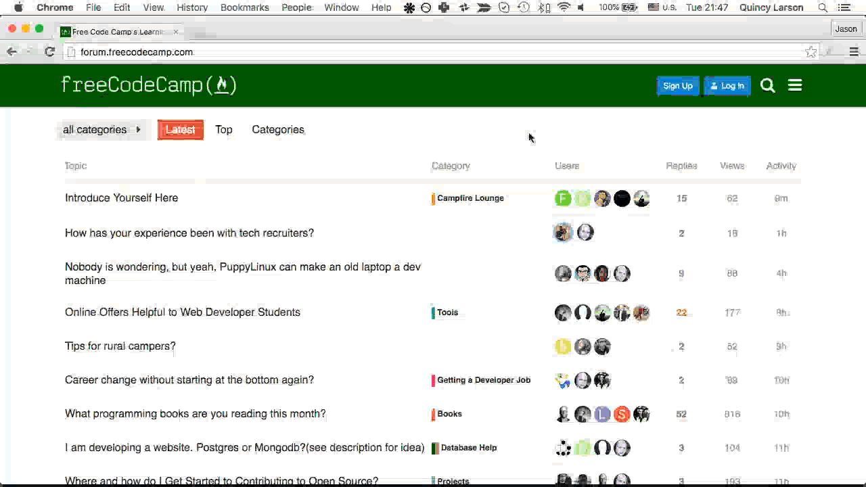
Task: Open Online Offers Helpful to Web Developer Students
Action: [x=183, y=312]
